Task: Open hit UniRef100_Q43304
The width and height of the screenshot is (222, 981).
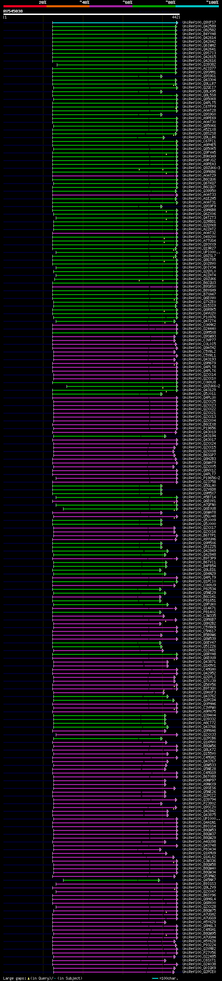Action: (x=199, y=80)
